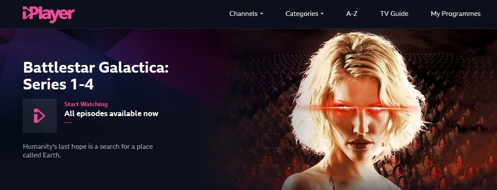Go to the A-Z listing
The width and height of the screenshot is (497, 190).
[x=352, y=14]
